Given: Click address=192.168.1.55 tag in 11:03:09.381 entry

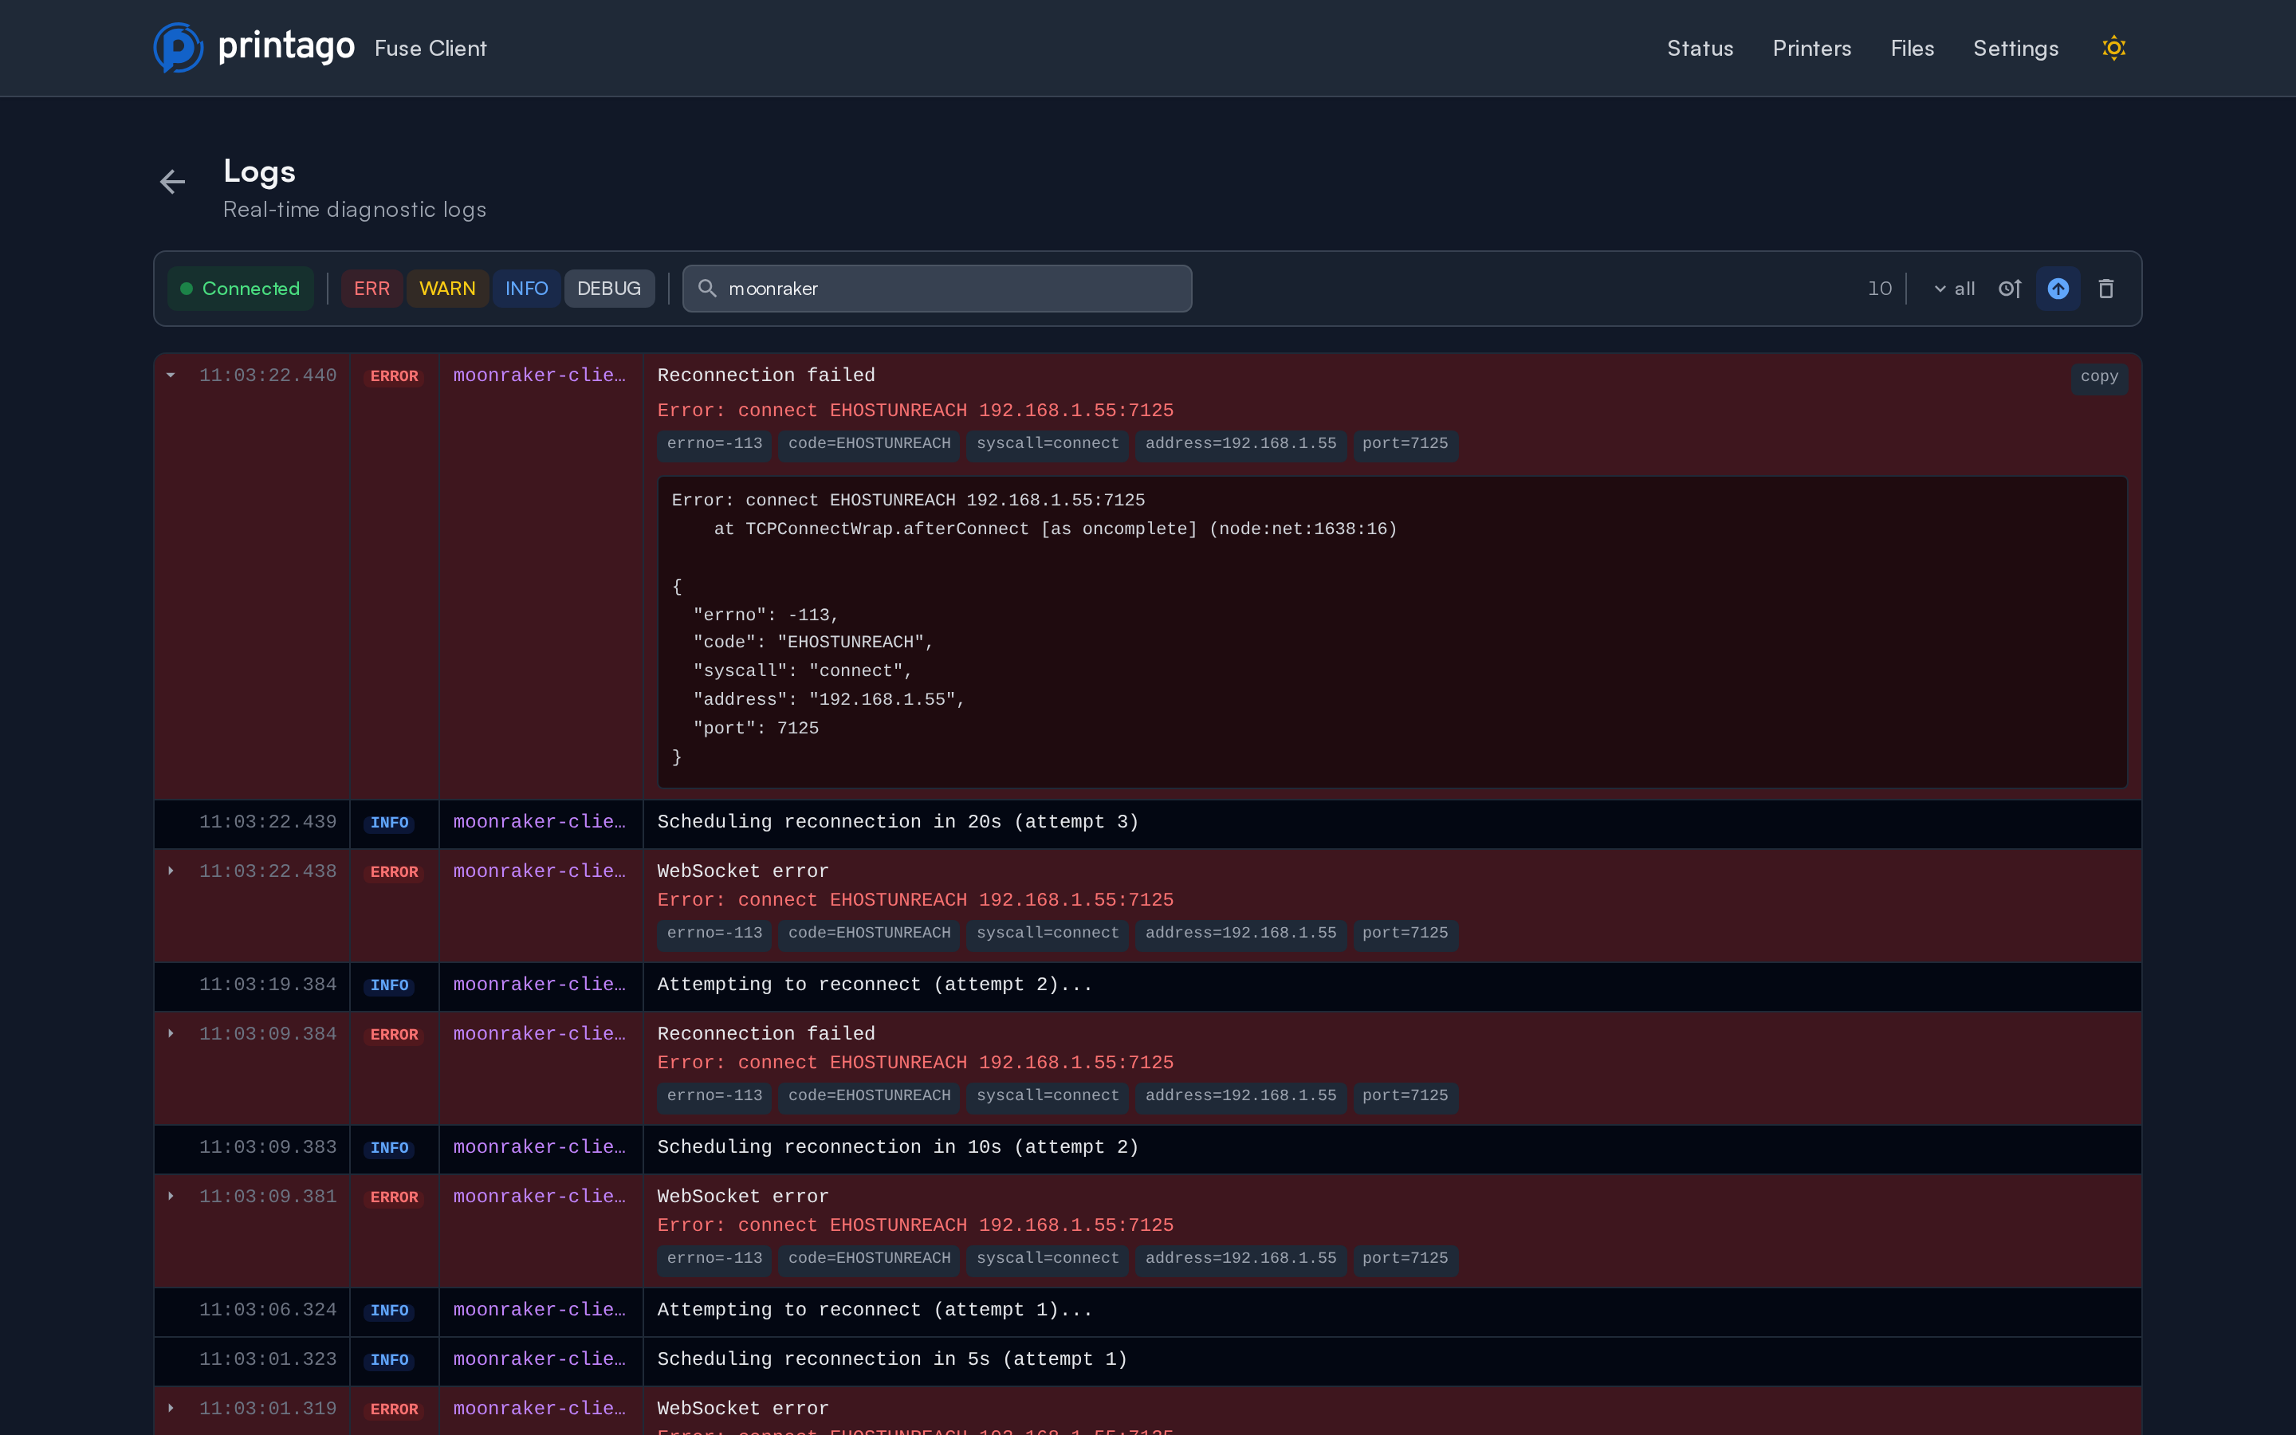Looking at the screenshot, I should click(1240, 1259).
